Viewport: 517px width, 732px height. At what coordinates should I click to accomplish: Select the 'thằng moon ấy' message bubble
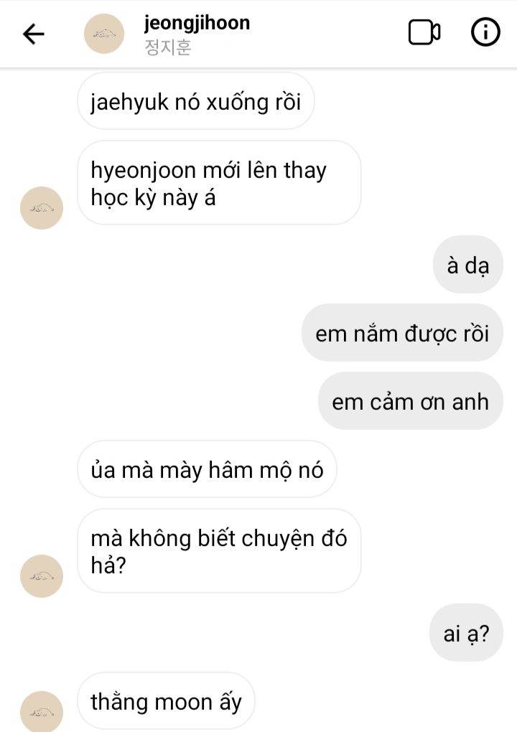[166, 701]
